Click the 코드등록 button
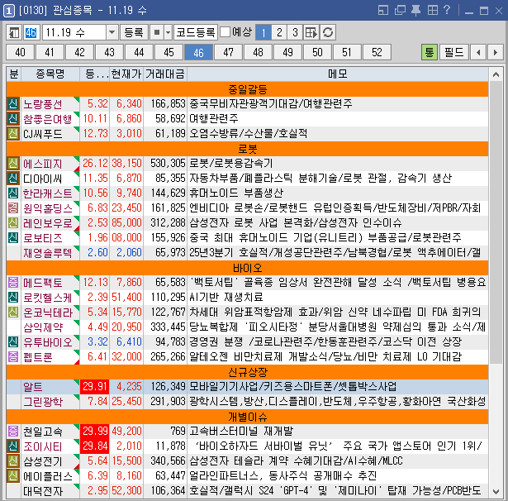508x501 pixels. (x=196, y=32)
